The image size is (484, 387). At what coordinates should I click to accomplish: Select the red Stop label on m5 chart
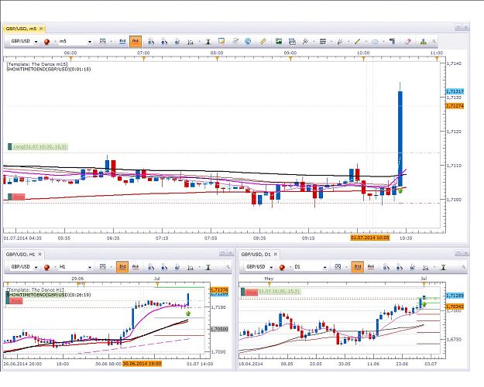click(16, 197)
